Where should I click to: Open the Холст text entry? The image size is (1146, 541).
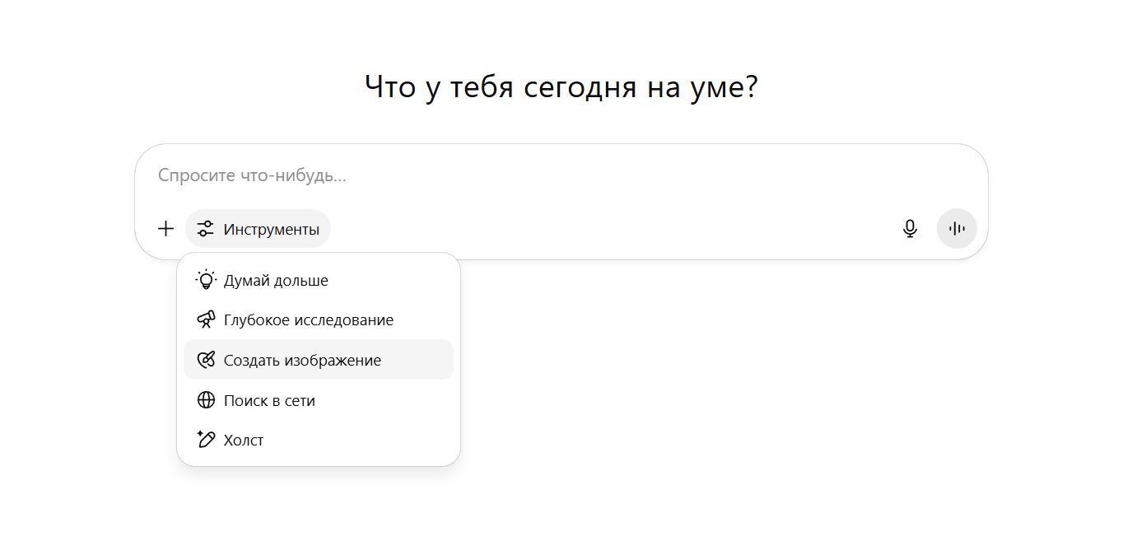click(x=244, y=441)
